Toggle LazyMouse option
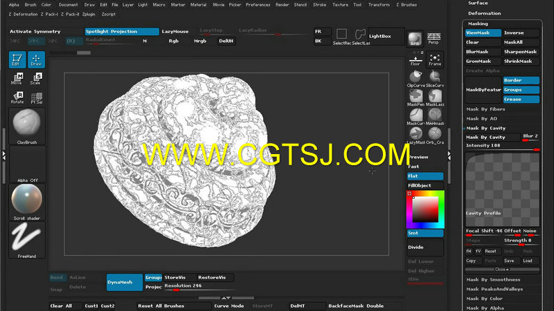 click(175, 31)
